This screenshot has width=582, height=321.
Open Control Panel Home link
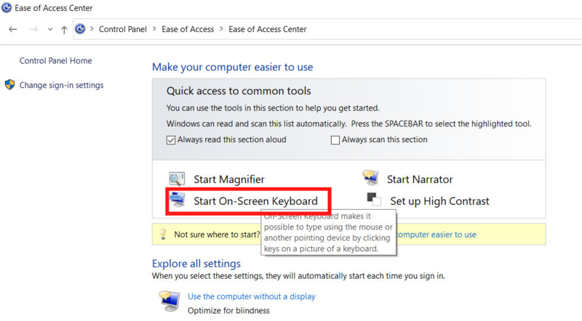(56, 61)
